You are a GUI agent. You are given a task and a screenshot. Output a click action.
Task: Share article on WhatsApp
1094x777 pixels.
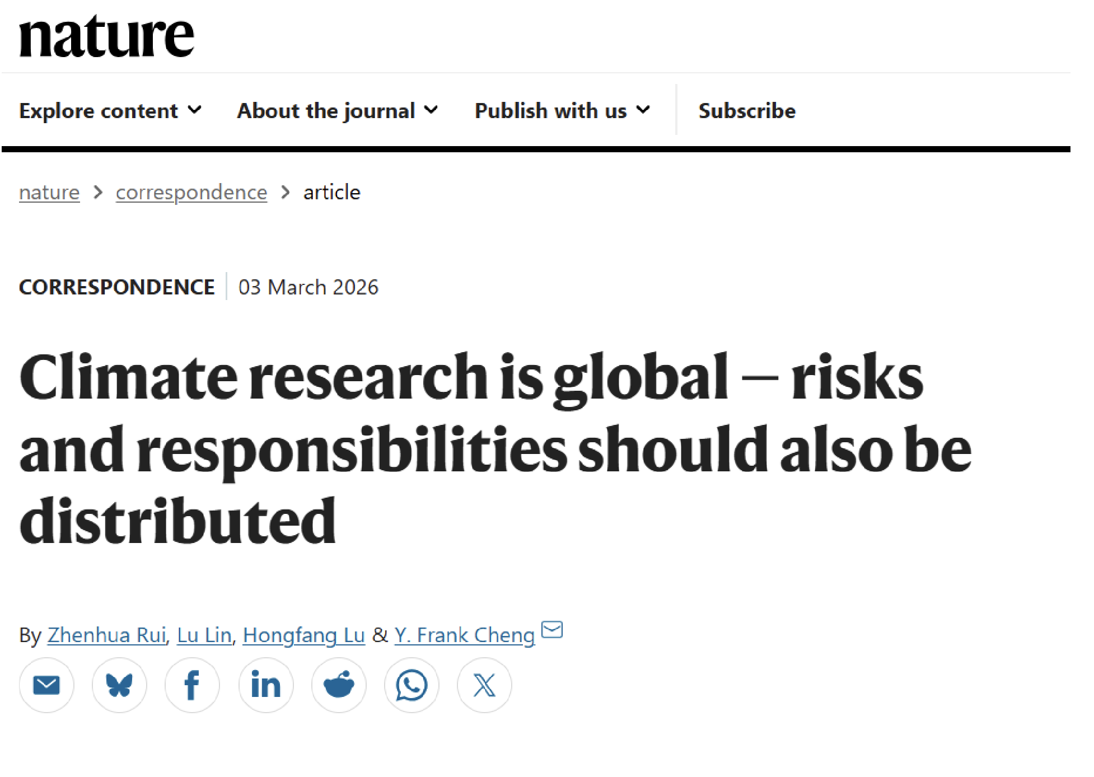coord(412,685)
